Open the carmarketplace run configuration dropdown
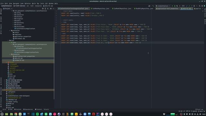This screenshot has width=206, height=116. pos(163,6)
